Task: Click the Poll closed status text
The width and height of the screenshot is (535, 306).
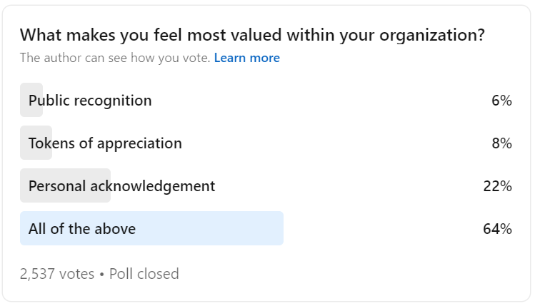Action: coord(144,274)
